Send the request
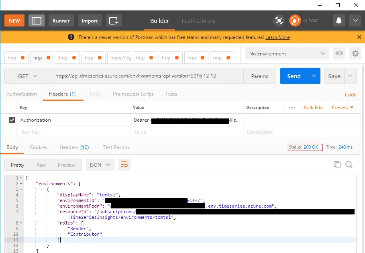This screenshot has height=253, width=365. coord(294,76)
